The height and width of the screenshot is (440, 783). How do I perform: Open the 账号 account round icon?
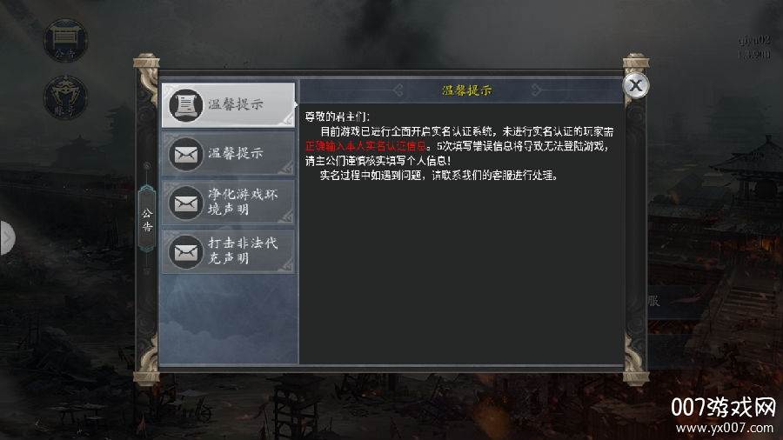click(65, 97)
